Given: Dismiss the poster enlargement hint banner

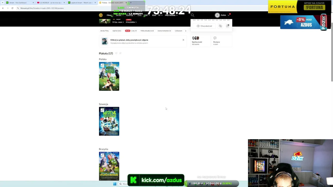Looking at the screenshot, I should click(183, 40).
